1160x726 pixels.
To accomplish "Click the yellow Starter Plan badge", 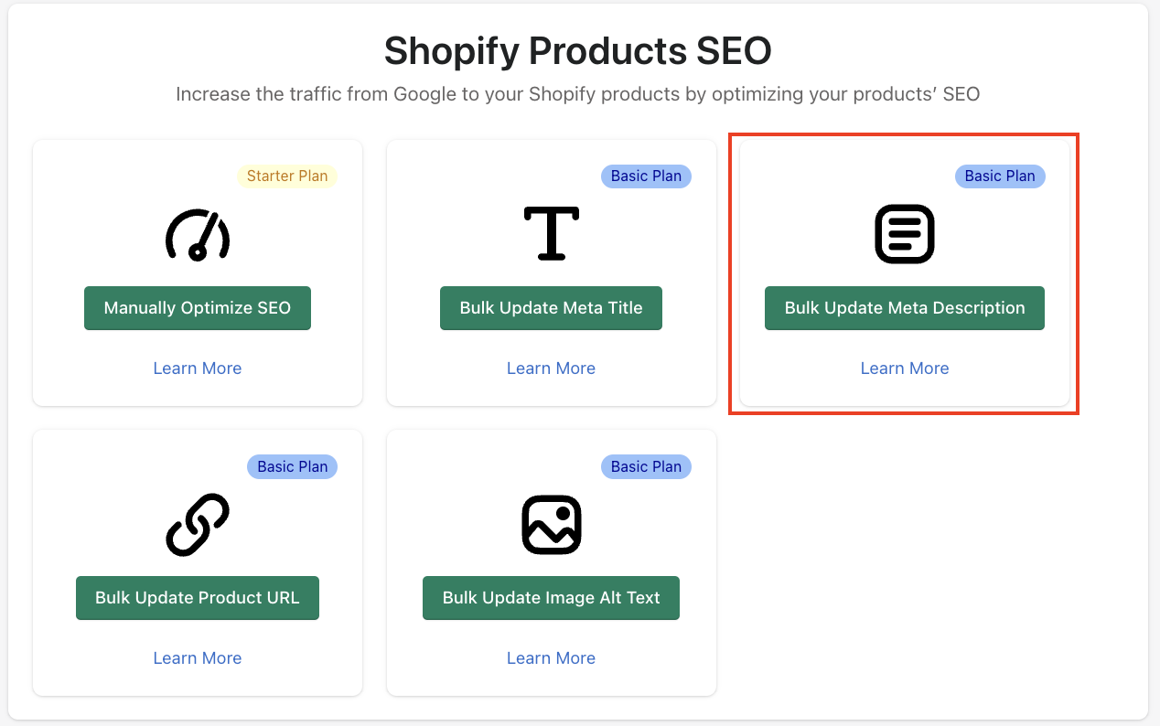I will tap(287, 176).
